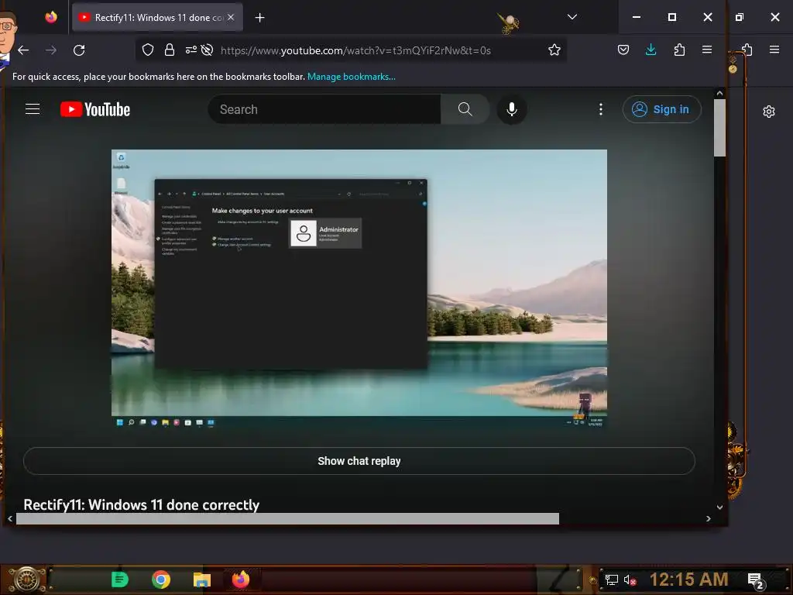
Task: Go back using the browser back arrow
Action: (x=23, y=50)
